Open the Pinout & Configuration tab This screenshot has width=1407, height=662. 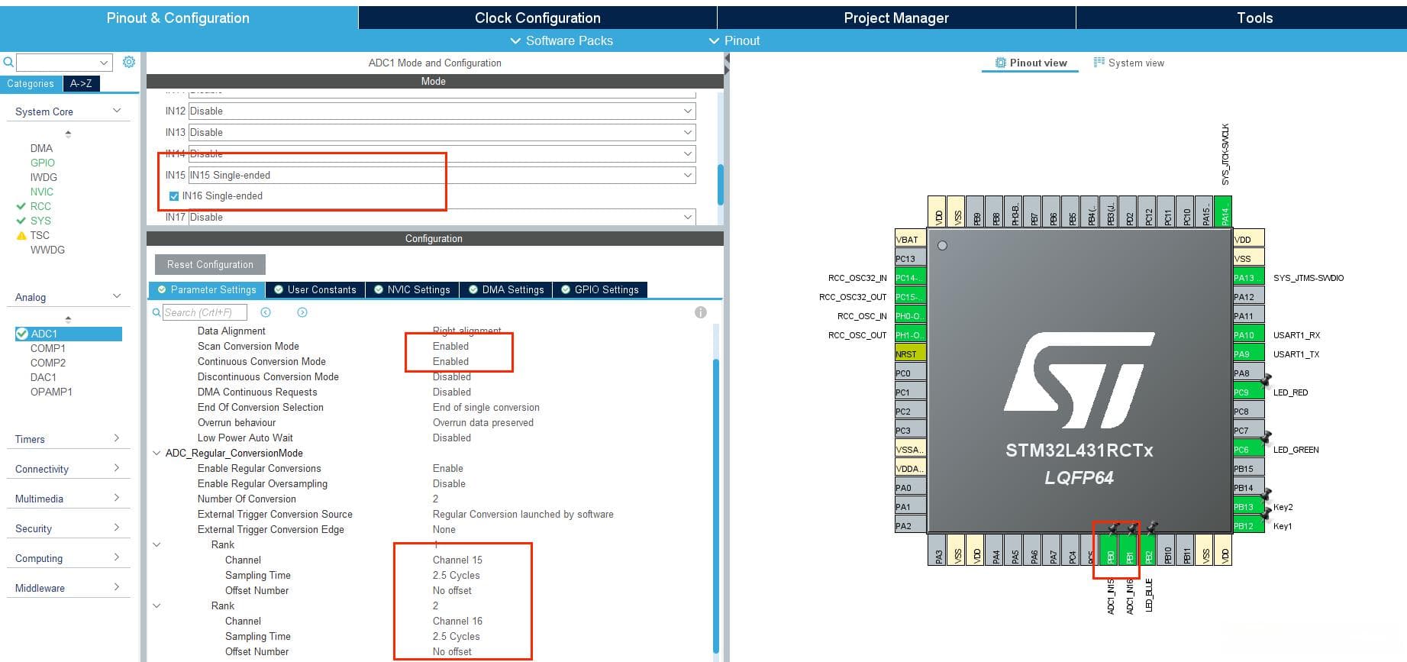point(178,18)
